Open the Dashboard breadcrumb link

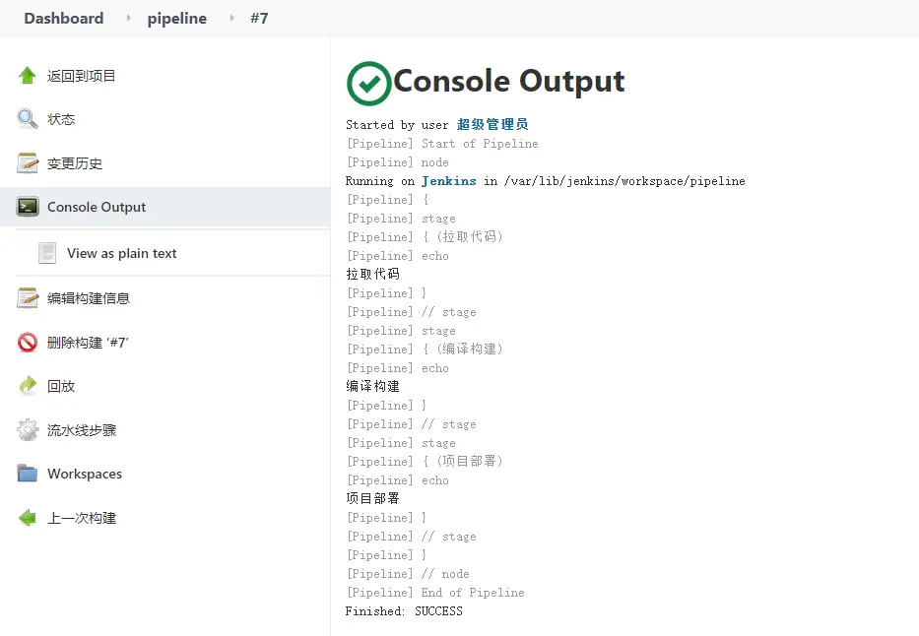click(63, 19)
